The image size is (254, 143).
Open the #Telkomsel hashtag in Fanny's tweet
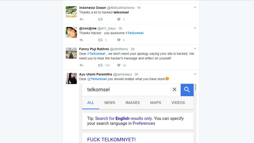click(96, 53)
